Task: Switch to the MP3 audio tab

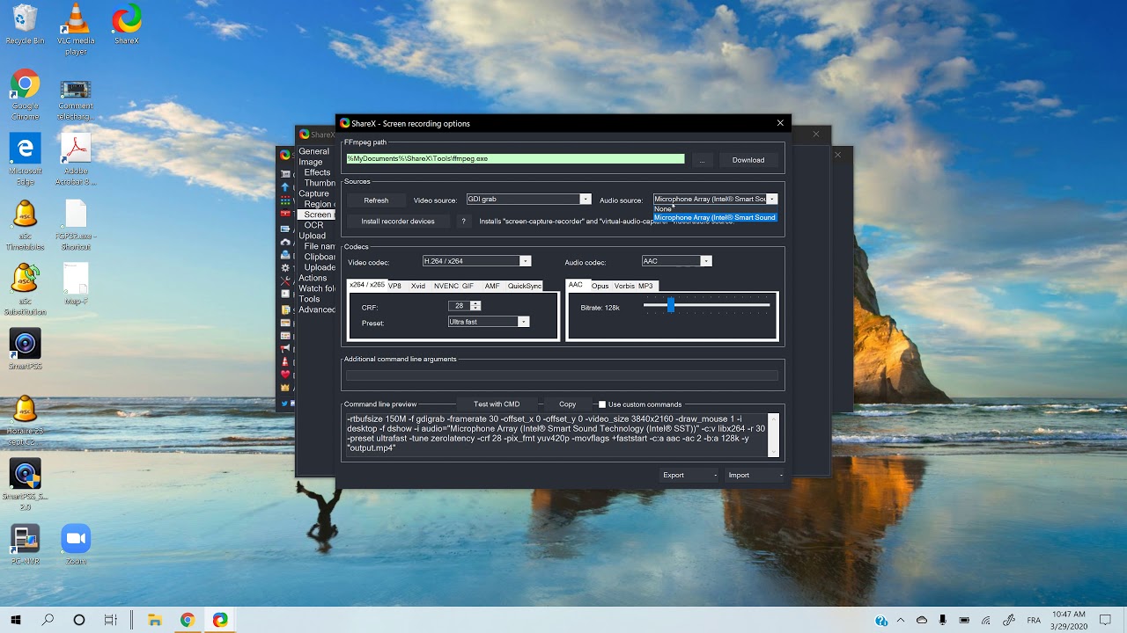Action: point(645,286)
